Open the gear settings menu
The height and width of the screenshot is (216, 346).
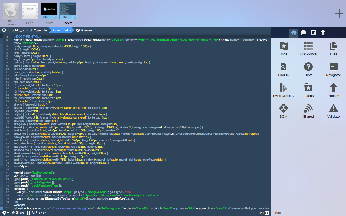click(x=5, y=213)
